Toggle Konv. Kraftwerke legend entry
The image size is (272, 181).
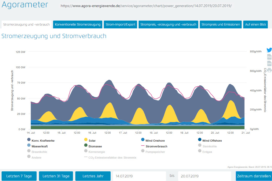coord(43,141)
